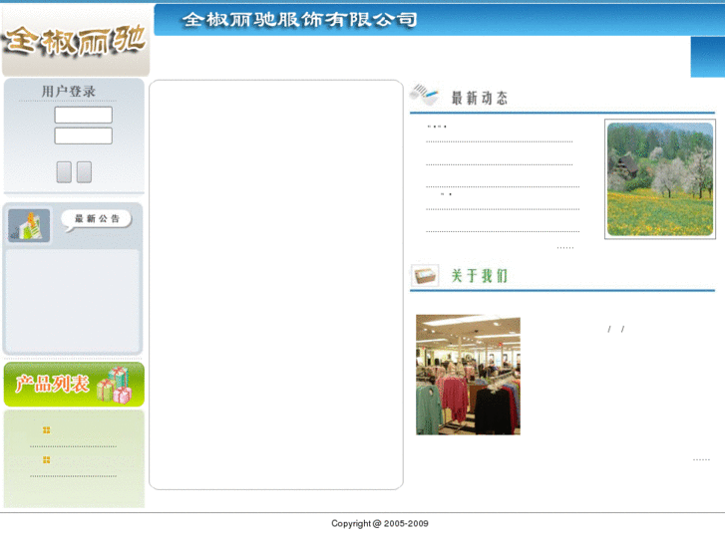Open the 最新公告 speech bubble label

(97, 219)
